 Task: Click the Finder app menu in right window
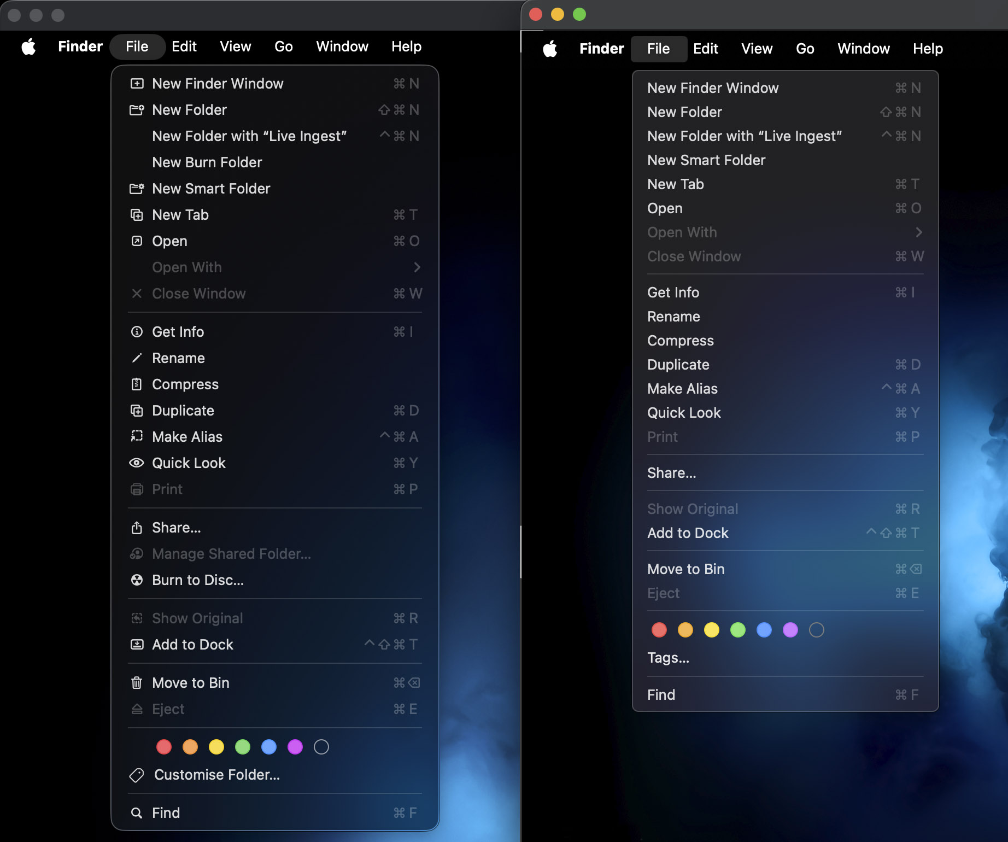(602, 49)
